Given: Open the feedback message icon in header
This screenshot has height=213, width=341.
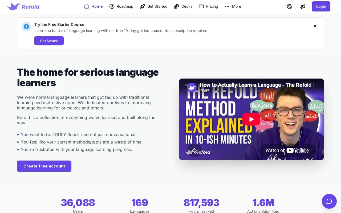Looking at the screenshot, I should [302, 6].
